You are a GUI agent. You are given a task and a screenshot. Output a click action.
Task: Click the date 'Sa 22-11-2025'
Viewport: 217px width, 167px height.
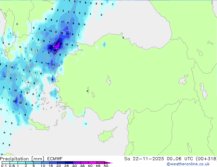coord(144,159)
